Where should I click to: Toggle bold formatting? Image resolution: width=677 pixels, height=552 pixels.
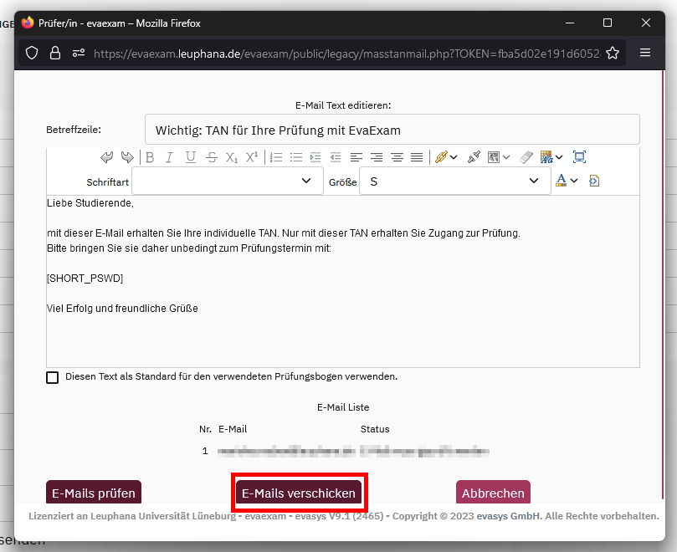point(150,157)
